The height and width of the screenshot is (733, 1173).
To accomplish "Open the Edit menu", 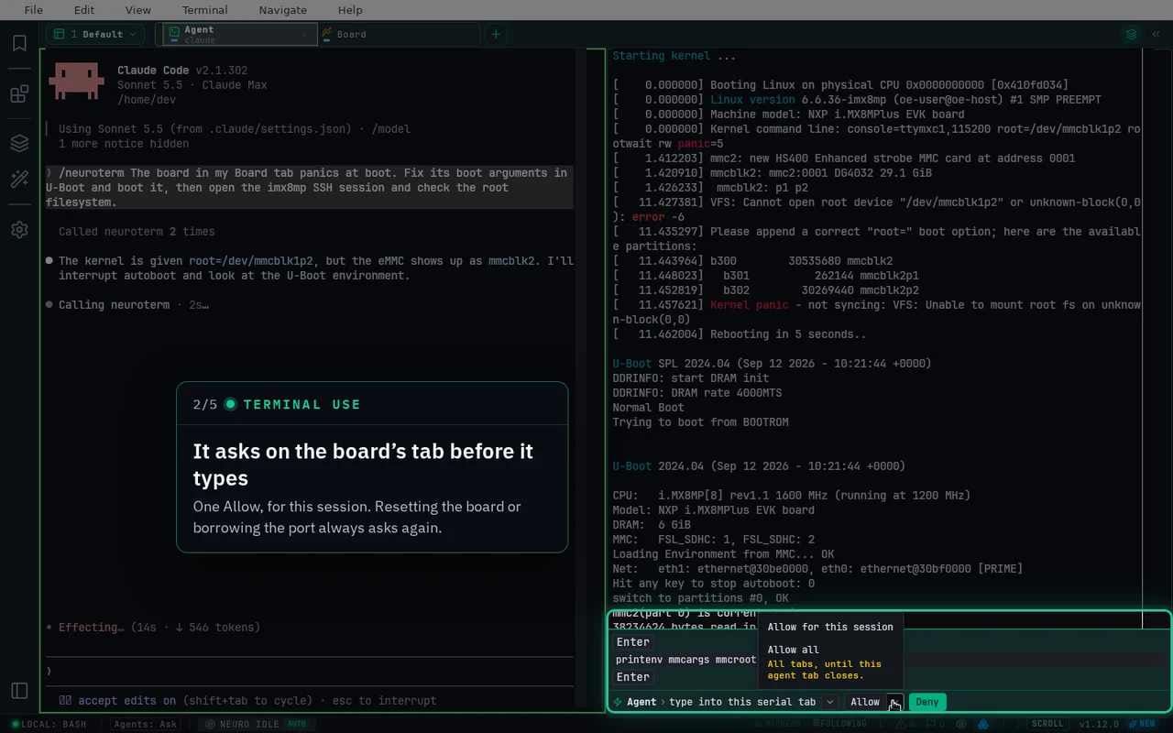I will (84, 10).
